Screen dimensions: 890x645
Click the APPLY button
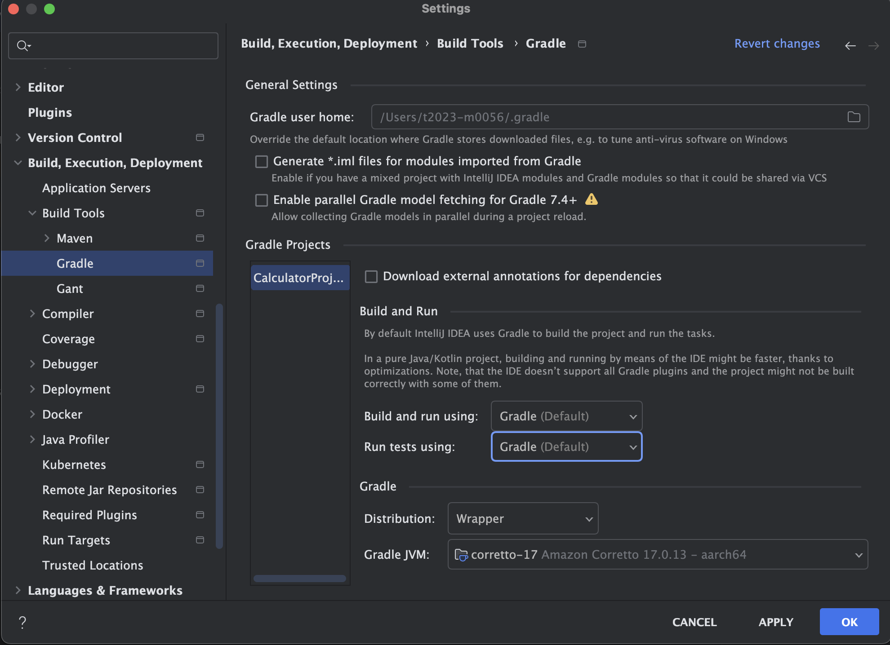tap(776, 622)
